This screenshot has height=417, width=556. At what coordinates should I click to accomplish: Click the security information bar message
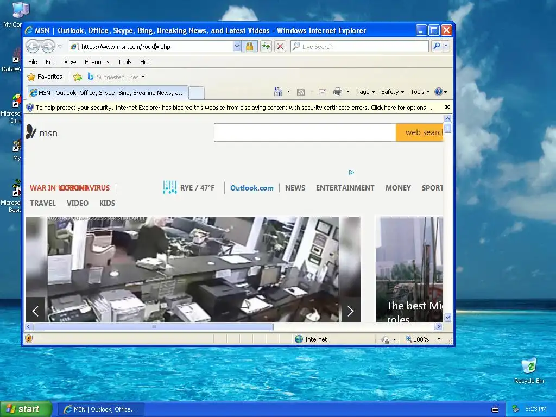(234, 108)
